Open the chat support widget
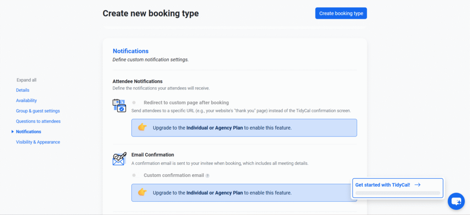The height and width of the screenshot is (215, 470). pyautogui.click(x=456, y=201)
